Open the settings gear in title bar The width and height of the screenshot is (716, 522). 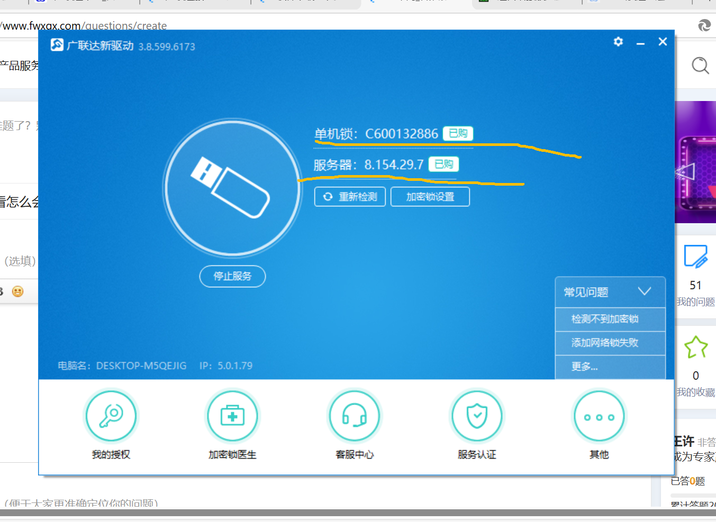click(618, 41)
